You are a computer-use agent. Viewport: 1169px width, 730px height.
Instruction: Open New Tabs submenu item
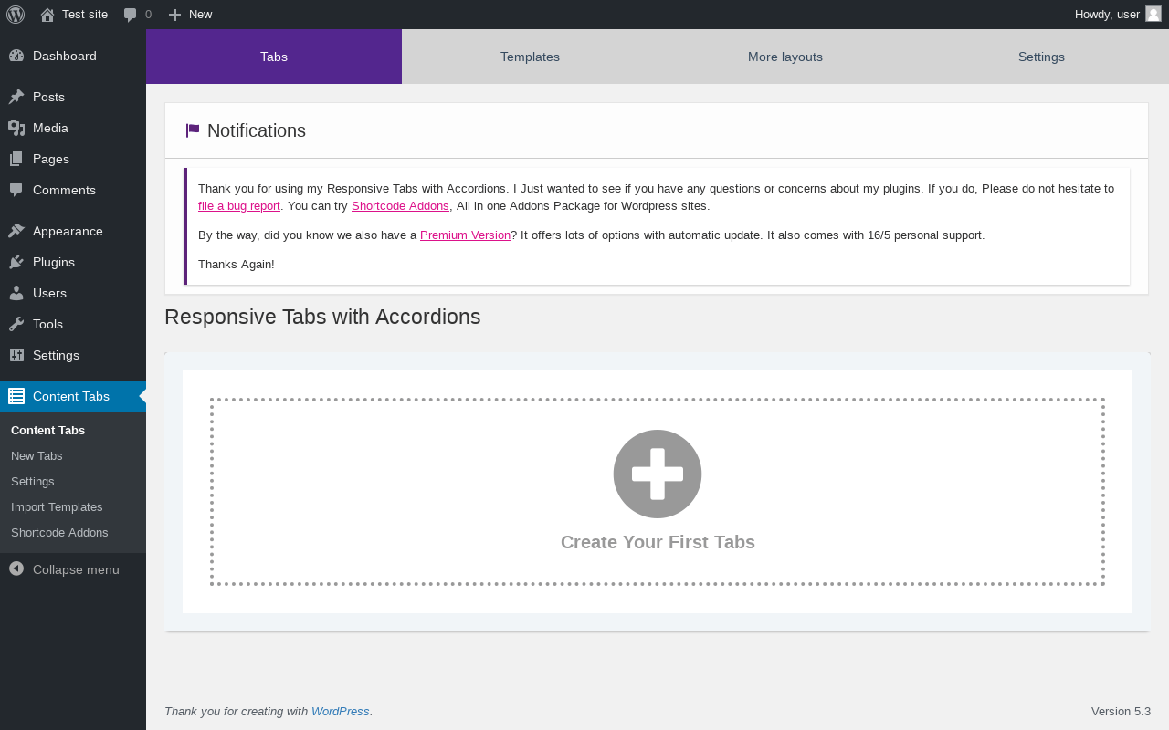37,455
